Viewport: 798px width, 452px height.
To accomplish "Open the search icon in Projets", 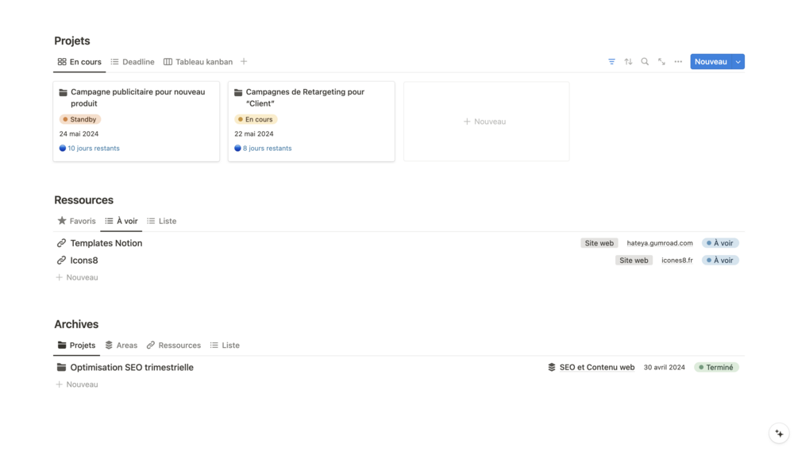I will [x=645, y=62].
